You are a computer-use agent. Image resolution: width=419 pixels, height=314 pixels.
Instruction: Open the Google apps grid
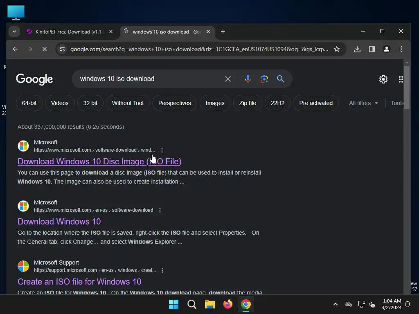401,79
